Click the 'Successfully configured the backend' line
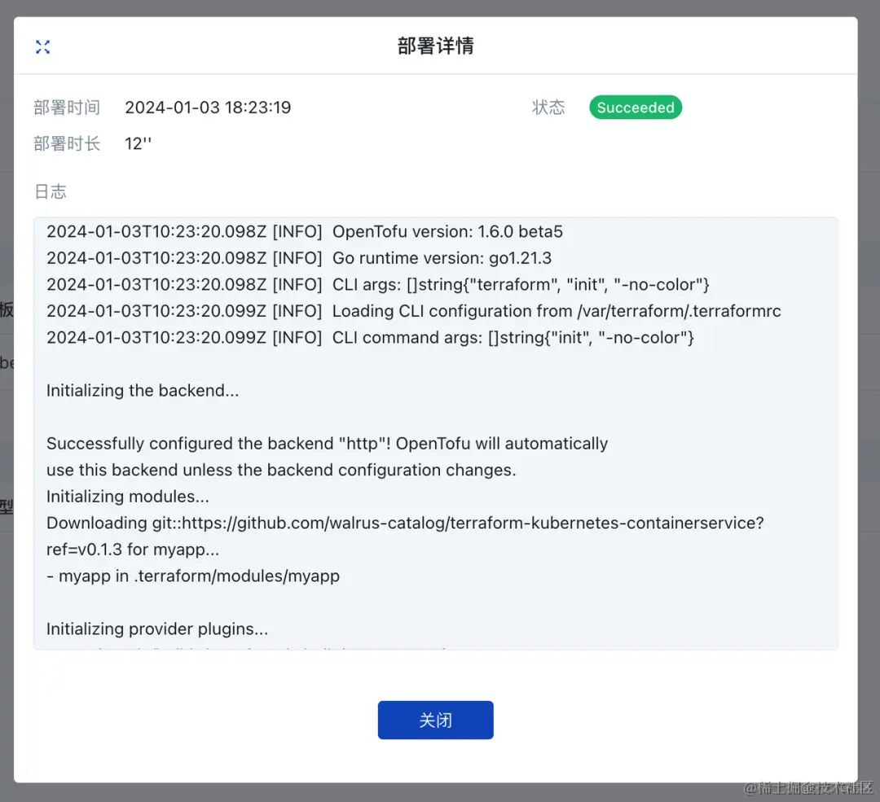The width and height of the screenshot is (880, 802). coord(328,443)
